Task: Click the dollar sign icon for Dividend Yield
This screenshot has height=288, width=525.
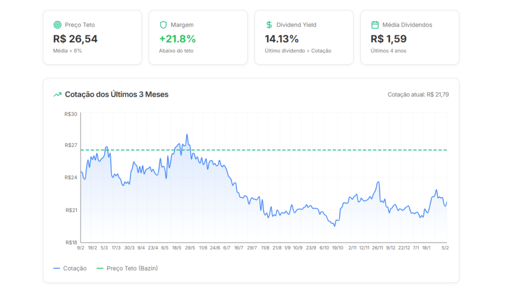Action: coord(269,25)
